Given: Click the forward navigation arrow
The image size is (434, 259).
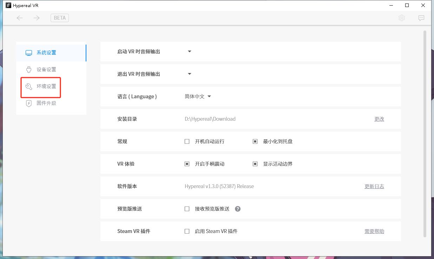Looking at the screenshot, I should click(x=37, y=18).
